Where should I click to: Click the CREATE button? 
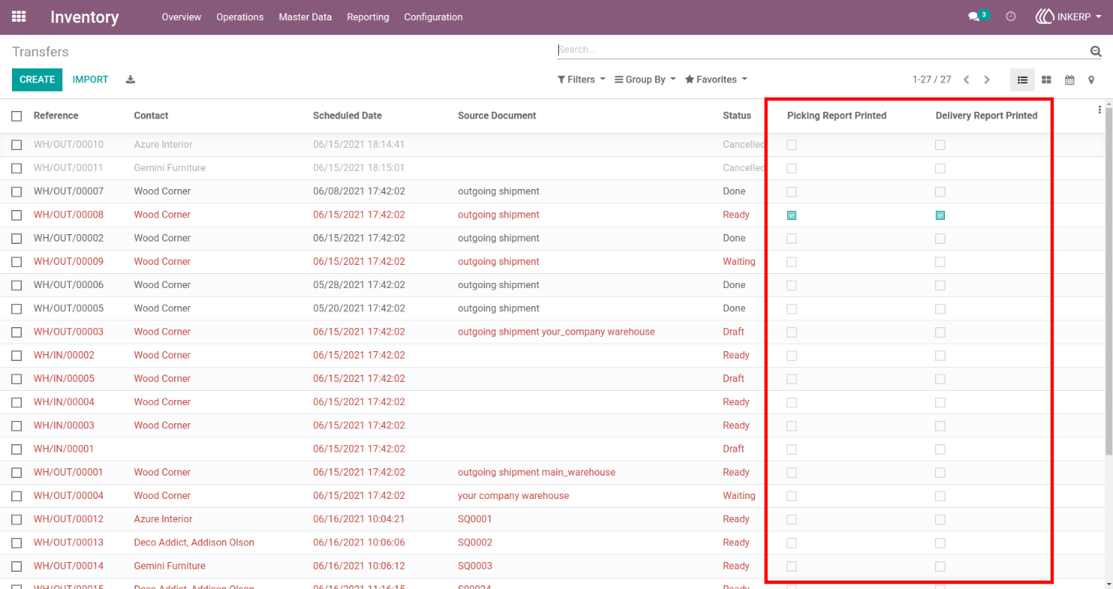click(38, 80)
